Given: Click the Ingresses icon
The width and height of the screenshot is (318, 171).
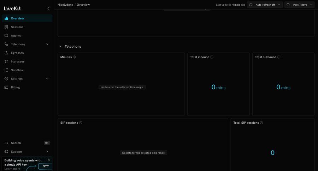Looking at the screenshot, I should (6, 61).
